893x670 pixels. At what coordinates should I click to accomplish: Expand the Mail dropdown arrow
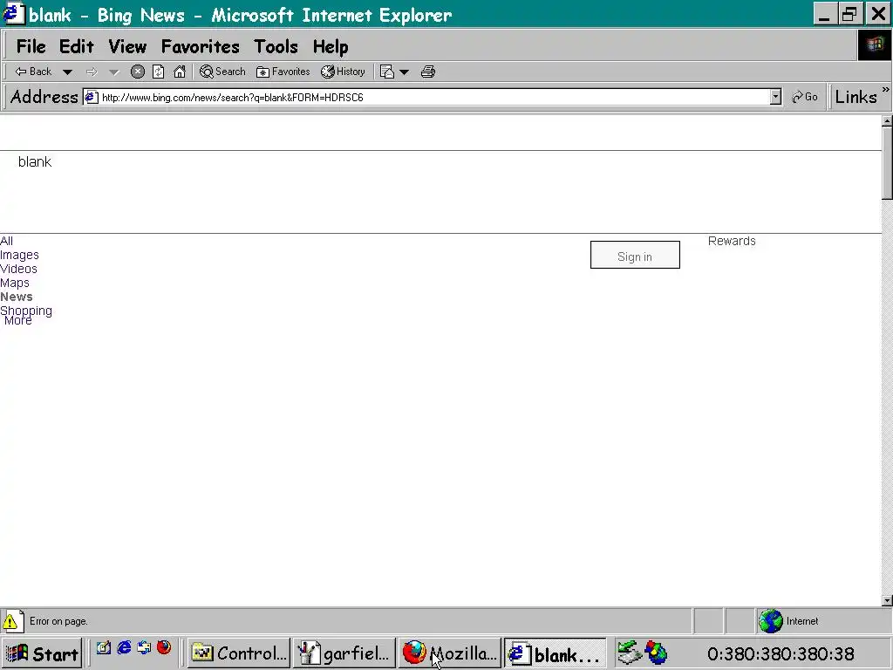pyautogui.click(x=404, y=72)
